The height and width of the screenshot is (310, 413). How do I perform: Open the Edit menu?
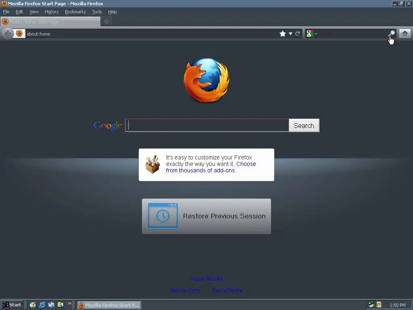coord(19,12)
